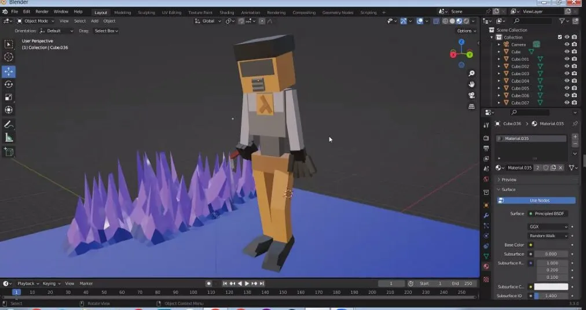Image resolution: width=586 pixels, height=310 pixels.
Task: Select the Measure tool
Action: click(9, 138)
